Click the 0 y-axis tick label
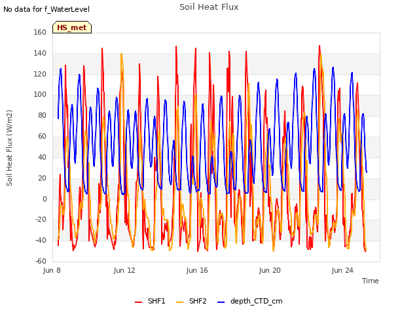 click(x=45, y=199)
